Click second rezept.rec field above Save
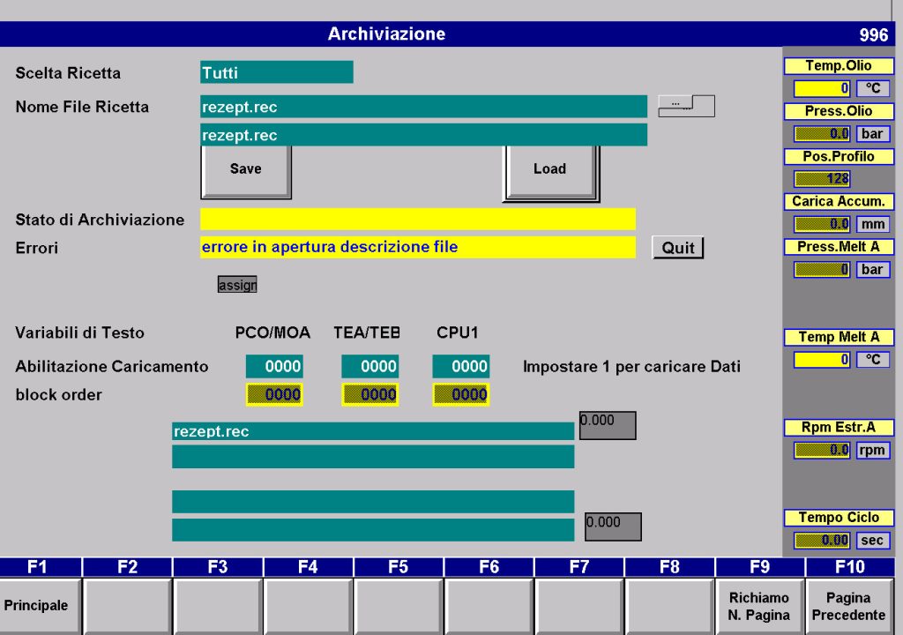This screenshot has height=635, width=903. [424, 135]
